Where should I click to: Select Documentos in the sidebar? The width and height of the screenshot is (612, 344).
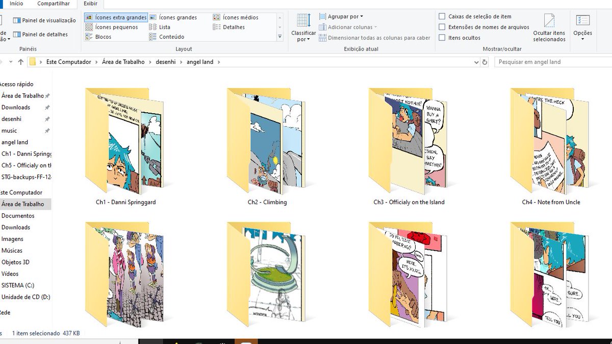pyautogui.click(x=18, y=216)
